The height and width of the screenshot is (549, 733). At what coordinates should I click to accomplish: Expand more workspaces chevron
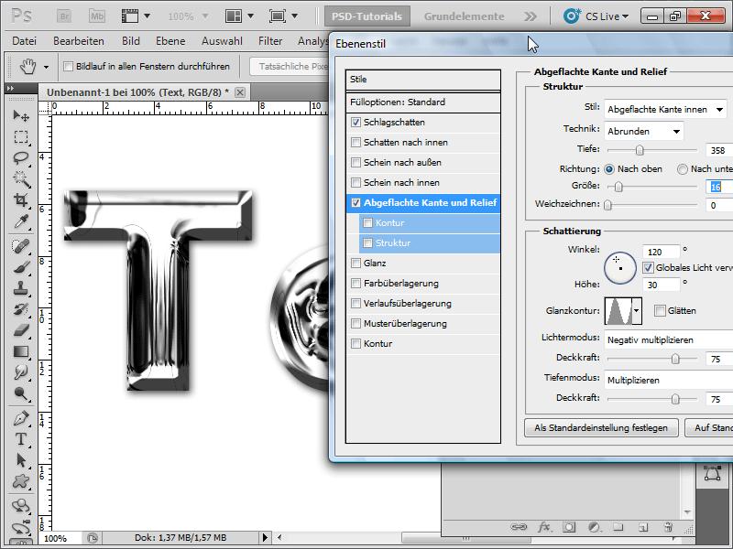(531, 16)
